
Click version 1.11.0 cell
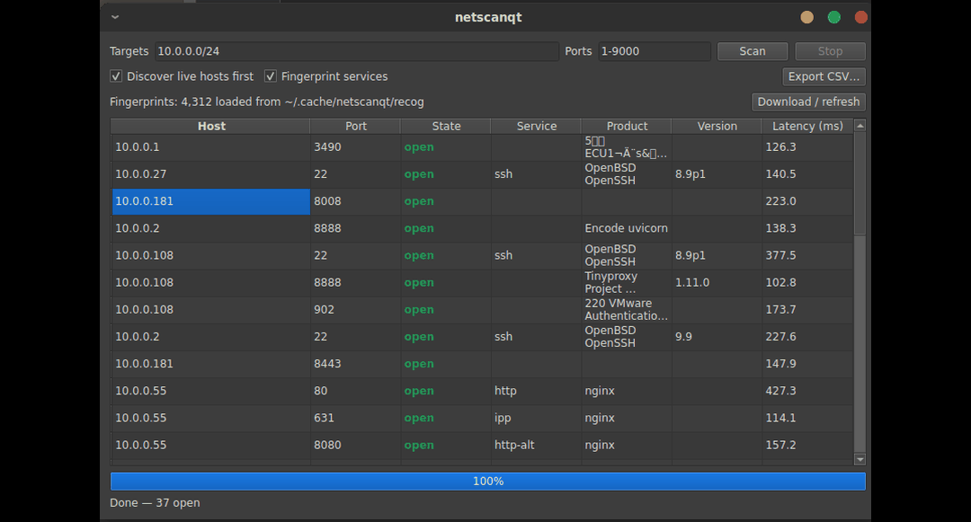coord(717,283)
